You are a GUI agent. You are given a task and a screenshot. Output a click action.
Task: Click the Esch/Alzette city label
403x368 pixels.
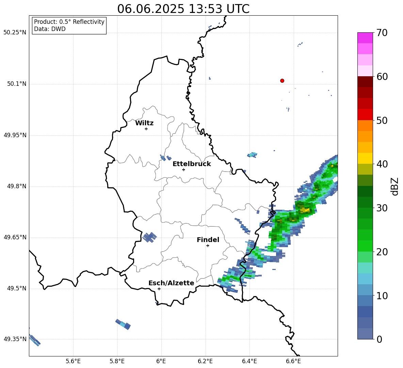(x=171, y=283)
